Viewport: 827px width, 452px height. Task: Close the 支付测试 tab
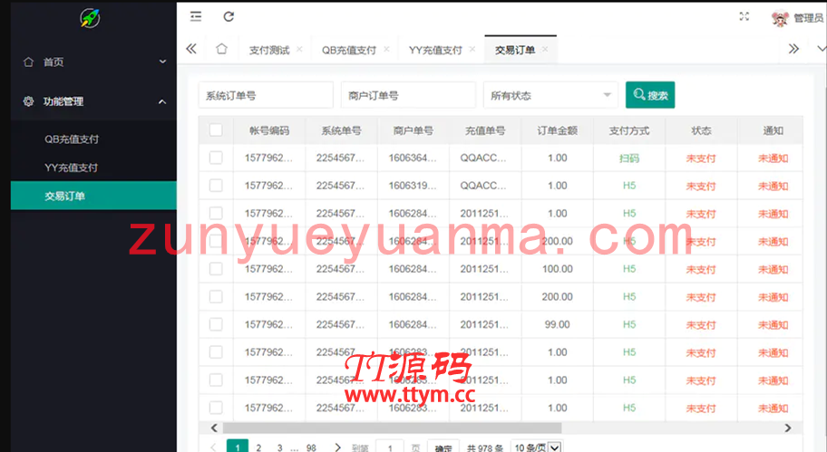pyautogui.click(x=299, y=49)
